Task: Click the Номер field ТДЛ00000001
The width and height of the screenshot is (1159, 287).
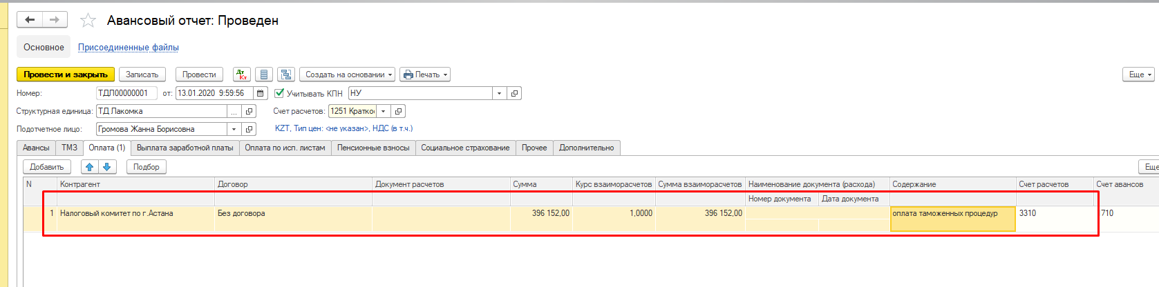Action: pos(126,93)
